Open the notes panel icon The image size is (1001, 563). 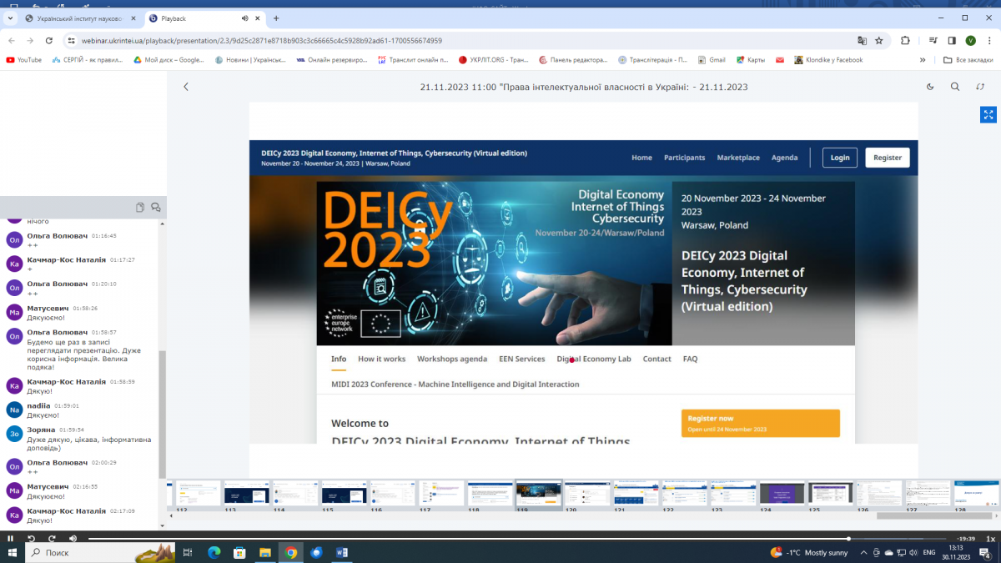click(x=140, y=207)
